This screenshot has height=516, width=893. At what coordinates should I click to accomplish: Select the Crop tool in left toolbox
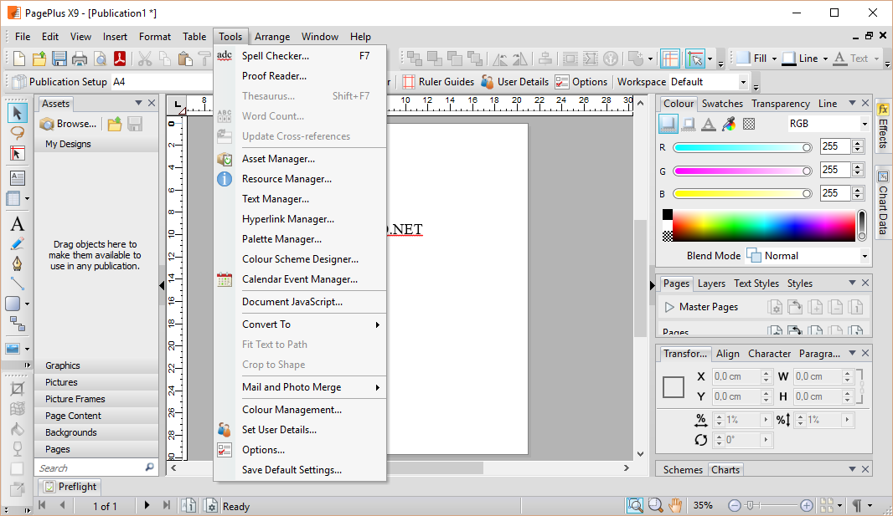pyautogui.click(x=17, y=389)
